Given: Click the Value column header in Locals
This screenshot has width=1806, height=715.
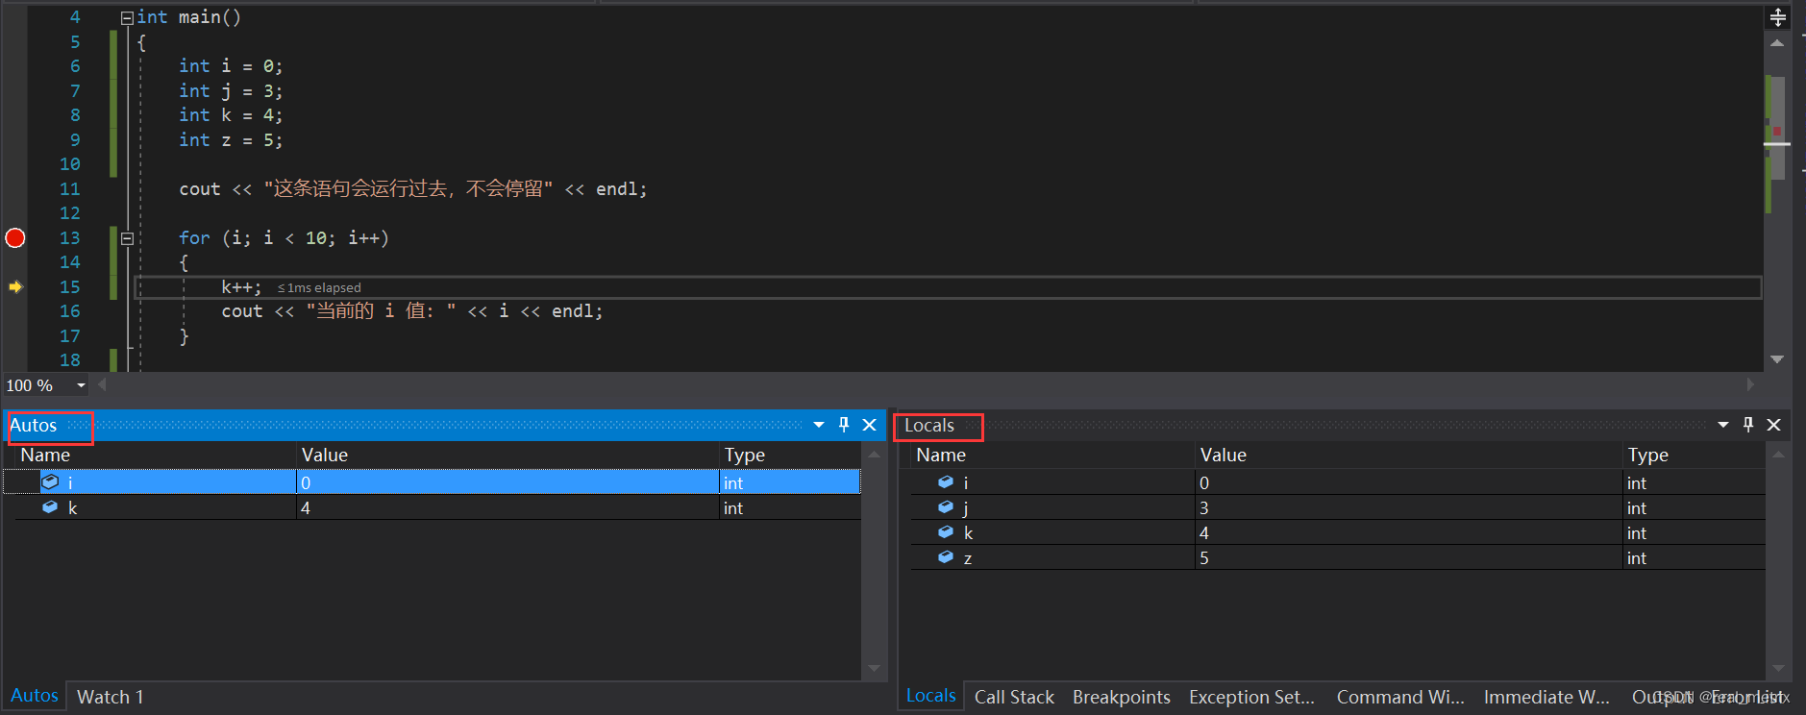Looking at the screenshot, I should click(x=1224, y=455).
